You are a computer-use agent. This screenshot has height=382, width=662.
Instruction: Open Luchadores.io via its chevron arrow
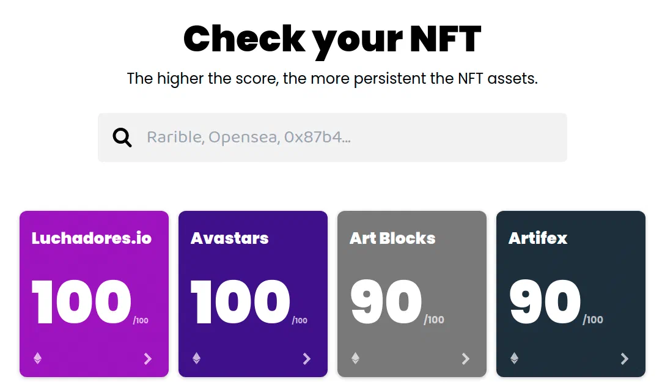pyautogui.click(x=148, y=359)
